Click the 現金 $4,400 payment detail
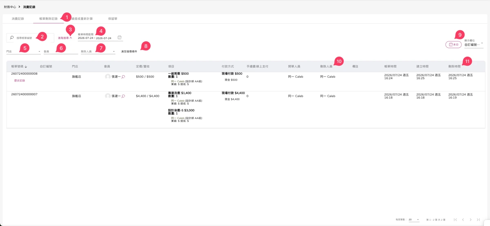The width and height of the screenshot is (490, 226). tap(232, 99)
